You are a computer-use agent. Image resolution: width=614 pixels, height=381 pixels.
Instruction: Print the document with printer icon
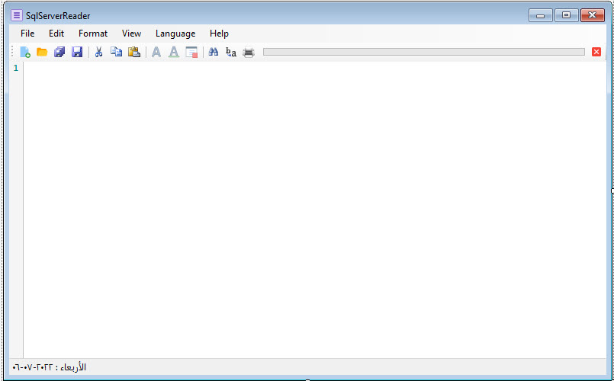tap(249, 53)
